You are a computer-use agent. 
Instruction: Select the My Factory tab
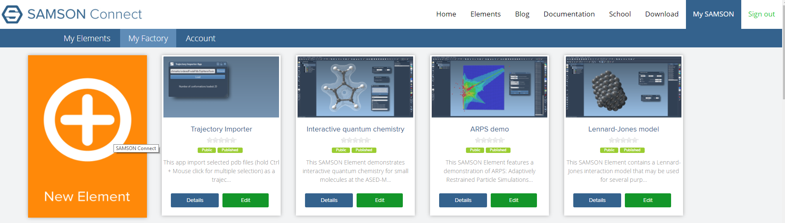[x=148, y=38]
